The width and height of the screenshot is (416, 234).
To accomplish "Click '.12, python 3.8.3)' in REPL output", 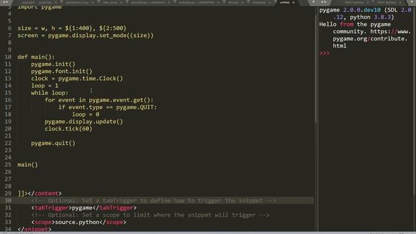I will coord(363,17).
